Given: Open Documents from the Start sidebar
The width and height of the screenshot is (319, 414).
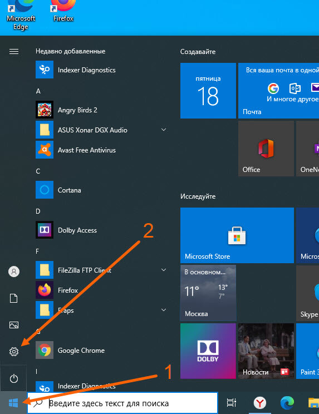Looking at the screenshot, I should (x=14, y=298).
